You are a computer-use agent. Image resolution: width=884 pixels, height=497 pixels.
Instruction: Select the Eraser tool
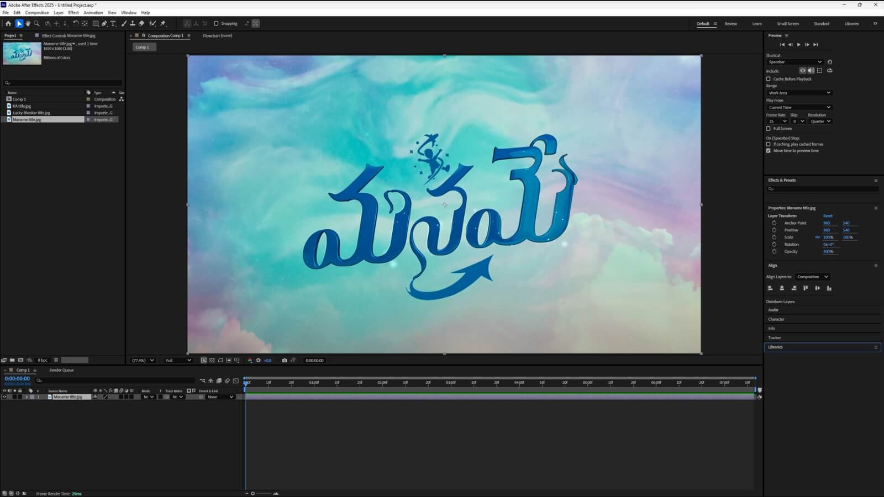141,24
